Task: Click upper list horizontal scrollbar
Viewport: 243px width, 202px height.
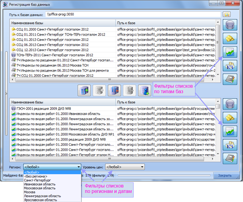Action: (109, 79)
